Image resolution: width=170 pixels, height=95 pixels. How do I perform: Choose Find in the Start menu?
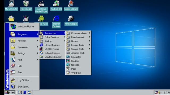click(24, 60)
